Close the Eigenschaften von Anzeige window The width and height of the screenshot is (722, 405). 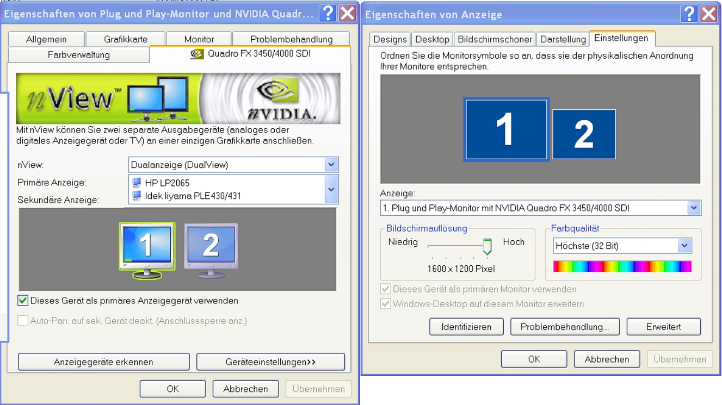pyautogui.click(x=708, y=14)
